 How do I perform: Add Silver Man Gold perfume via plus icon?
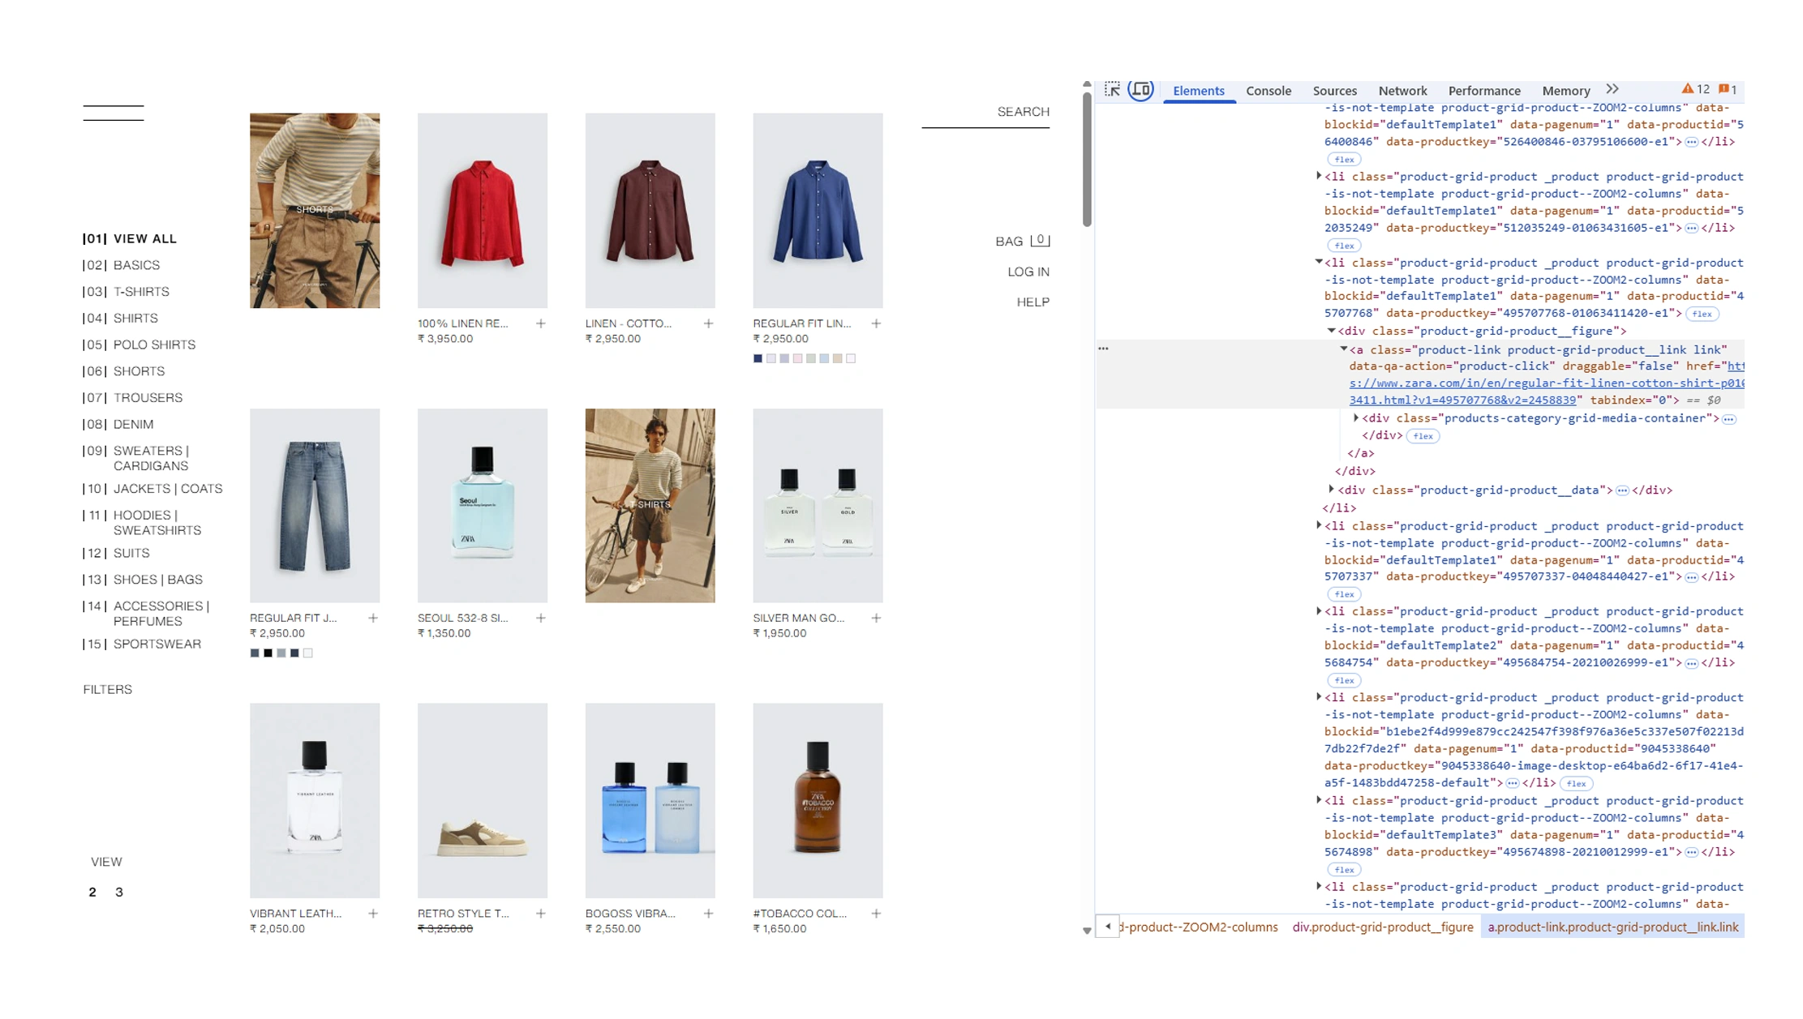coord(877,618)
